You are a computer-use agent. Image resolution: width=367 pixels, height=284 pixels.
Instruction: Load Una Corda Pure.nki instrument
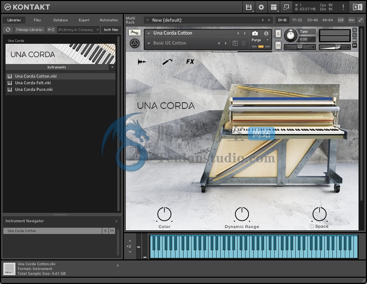(60, 89)
